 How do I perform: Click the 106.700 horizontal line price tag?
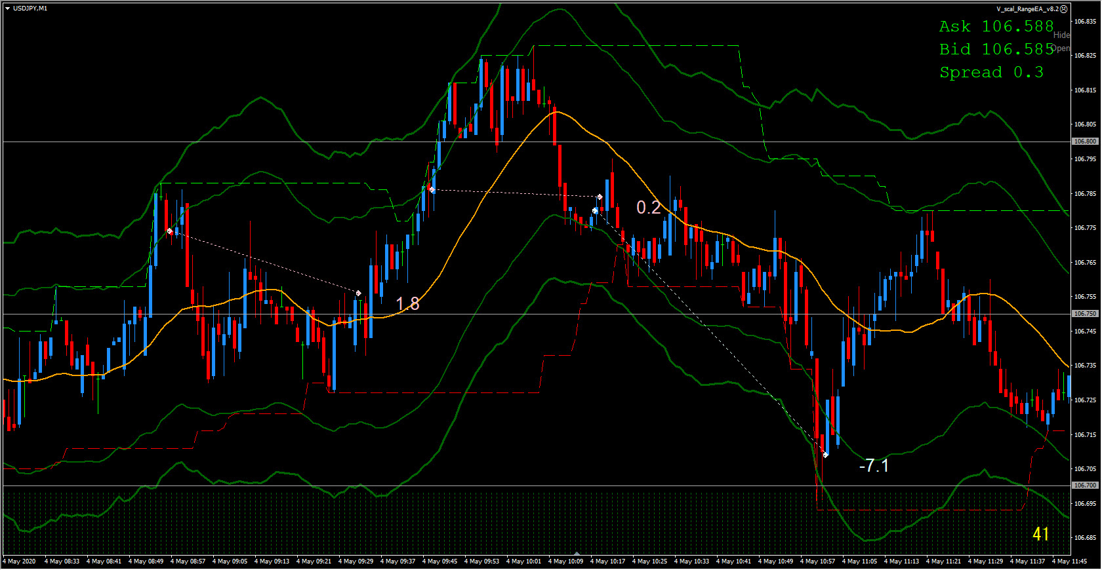coord(1085,485)
